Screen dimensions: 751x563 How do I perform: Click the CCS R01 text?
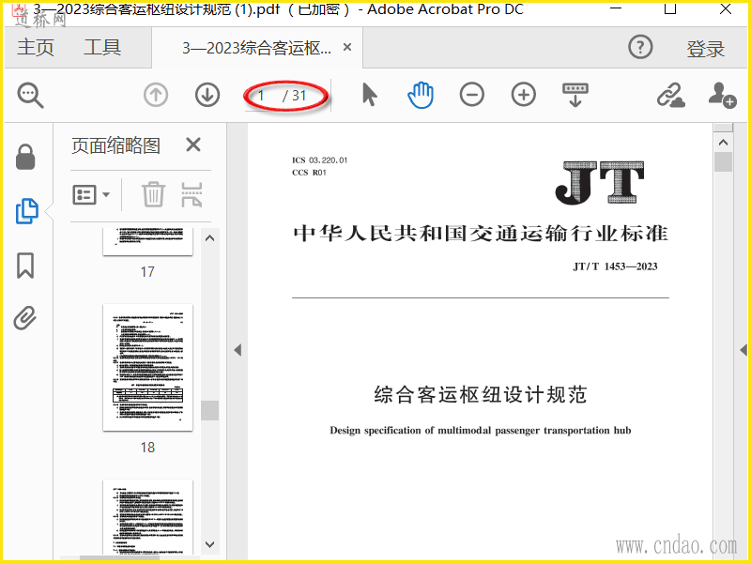pyautogui.click(x=310, y=173)
